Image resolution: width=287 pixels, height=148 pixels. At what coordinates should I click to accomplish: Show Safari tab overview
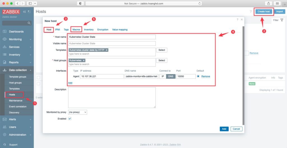click(x=277, y=3)
